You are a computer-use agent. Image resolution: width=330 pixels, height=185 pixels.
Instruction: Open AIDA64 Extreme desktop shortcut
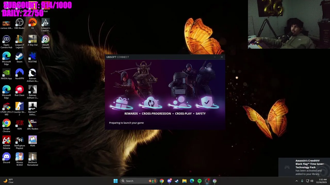coord(6,143)
